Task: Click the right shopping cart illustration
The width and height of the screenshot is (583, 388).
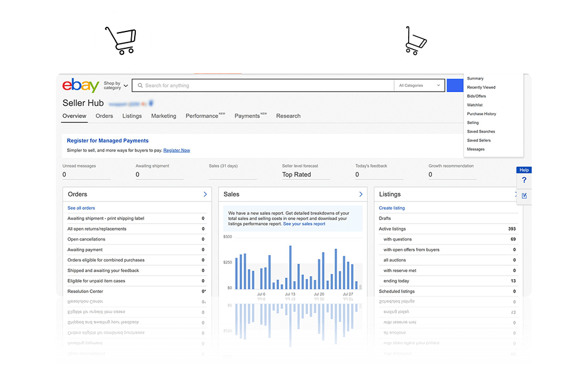Action: (414, 40)
